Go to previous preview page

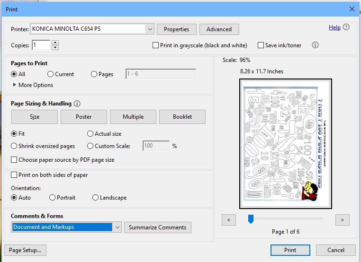tap(229, 220)
